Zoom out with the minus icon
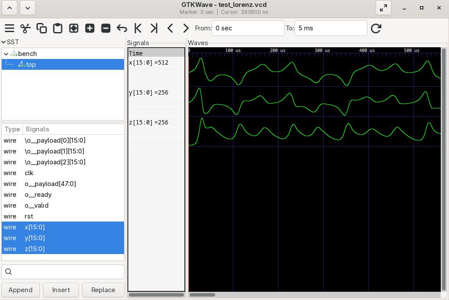Viewport: 449px width, 300px height. coord(106,28)
